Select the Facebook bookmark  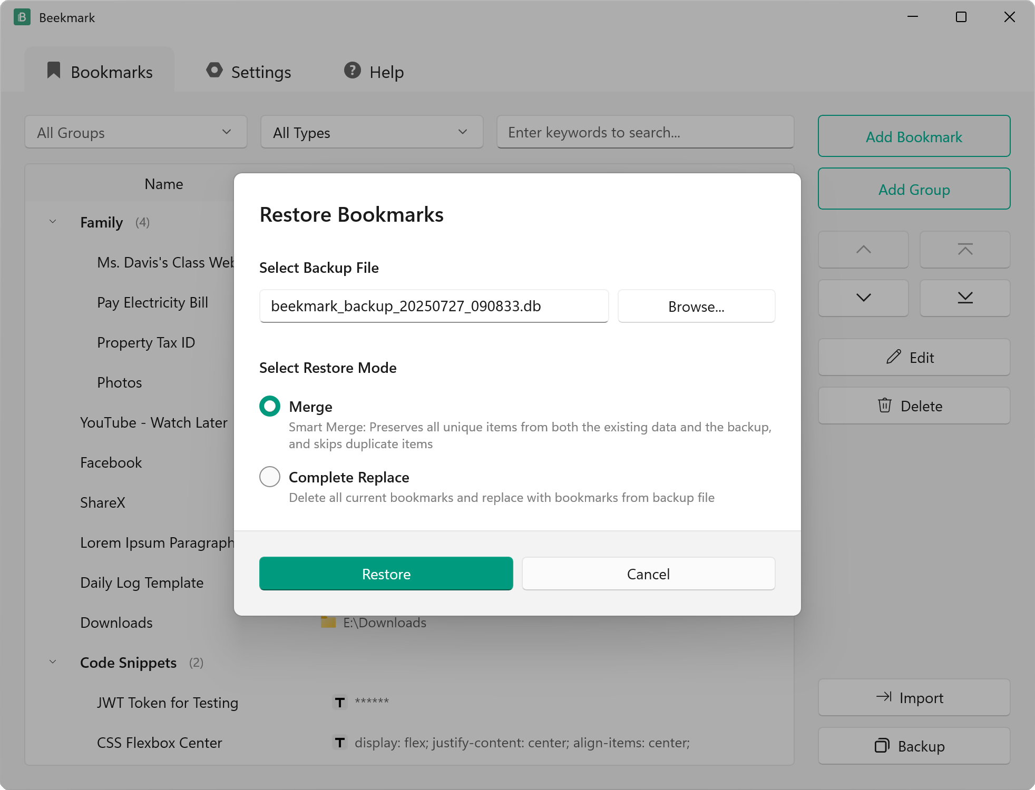[111, 462]
